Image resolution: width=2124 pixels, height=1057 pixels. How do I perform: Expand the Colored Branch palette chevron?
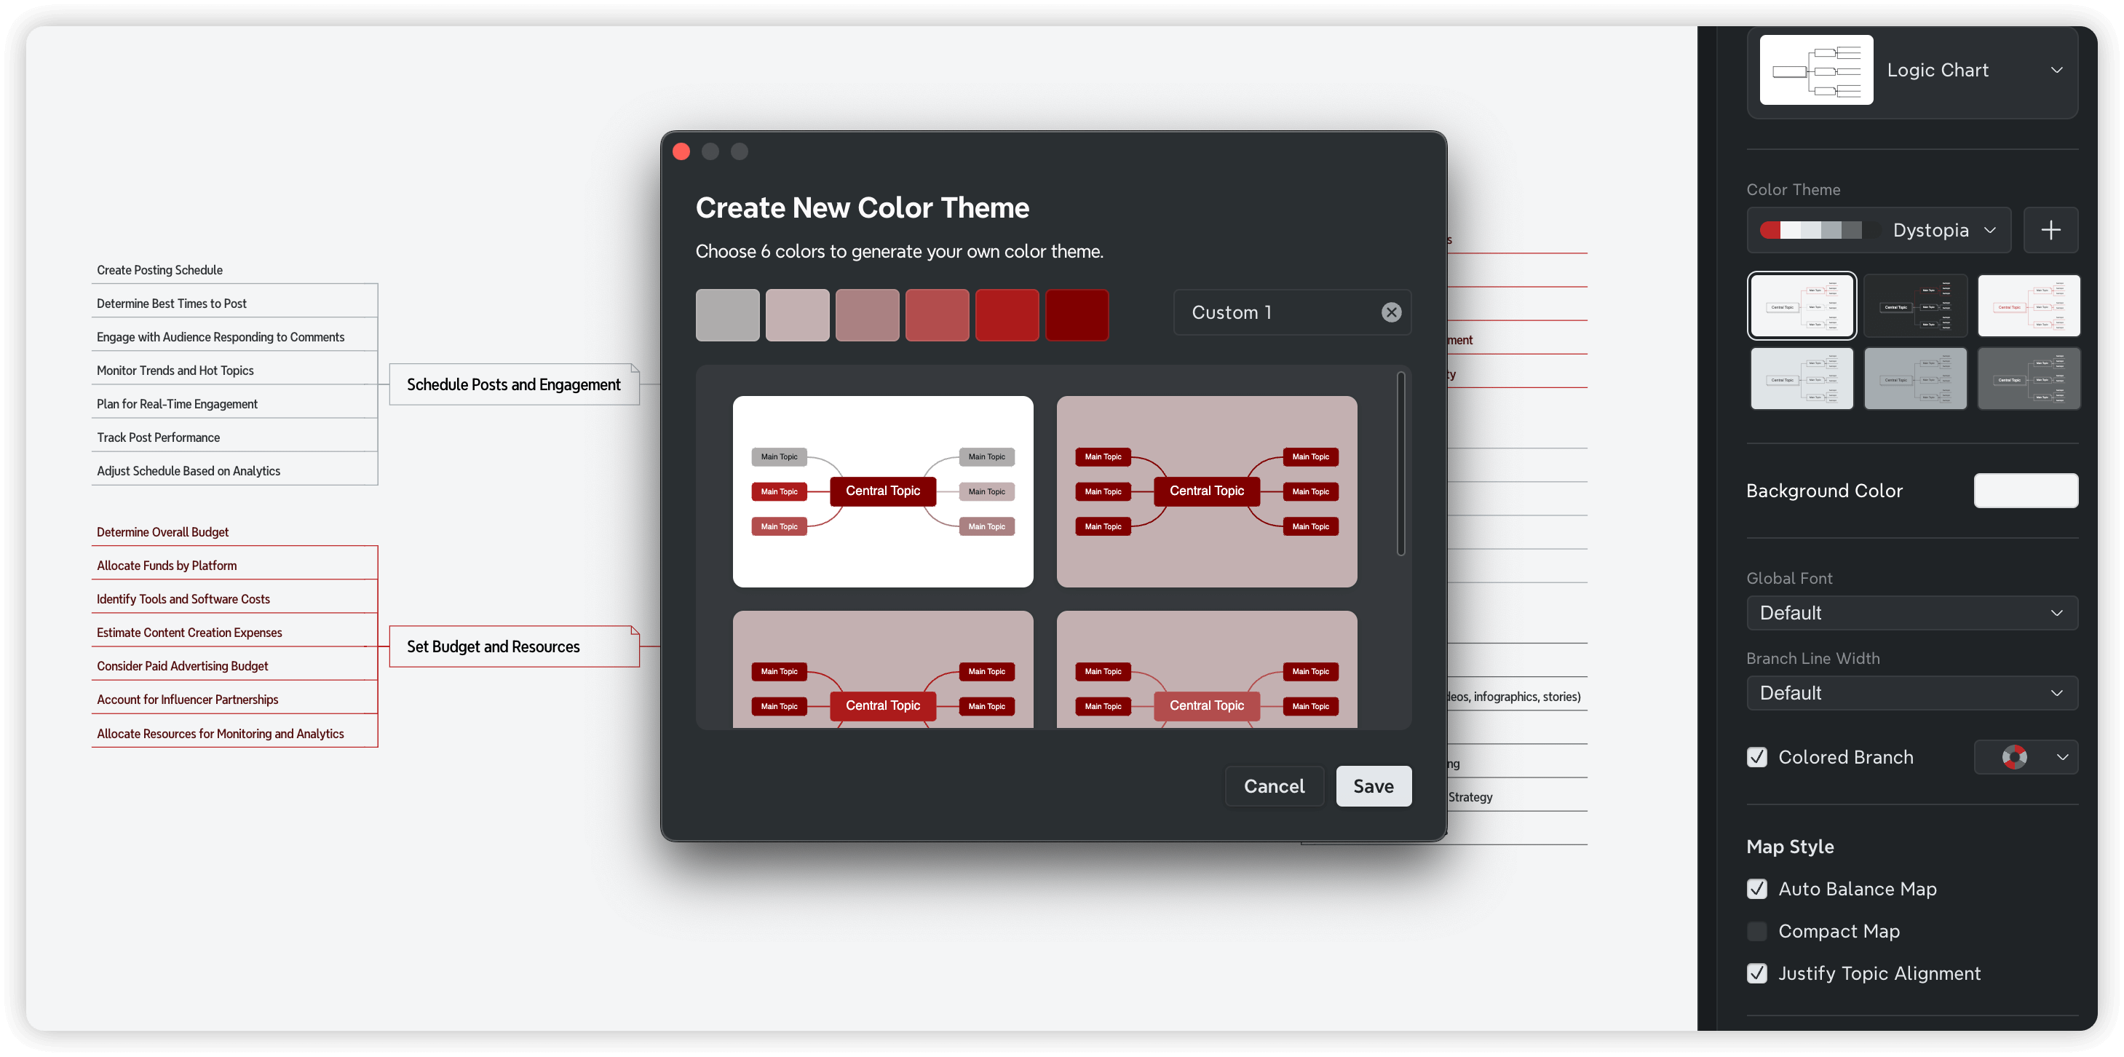point(2062,757)
